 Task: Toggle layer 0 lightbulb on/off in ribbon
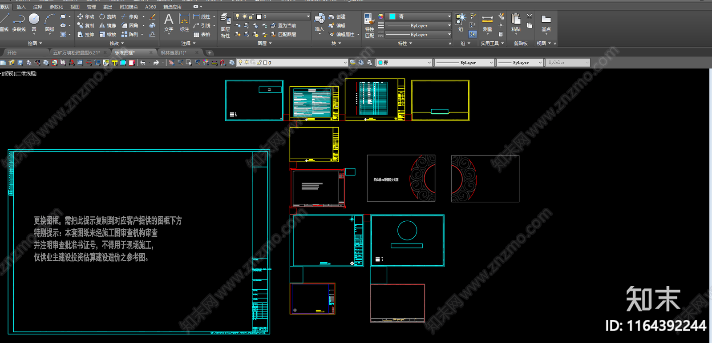[238, 16]
